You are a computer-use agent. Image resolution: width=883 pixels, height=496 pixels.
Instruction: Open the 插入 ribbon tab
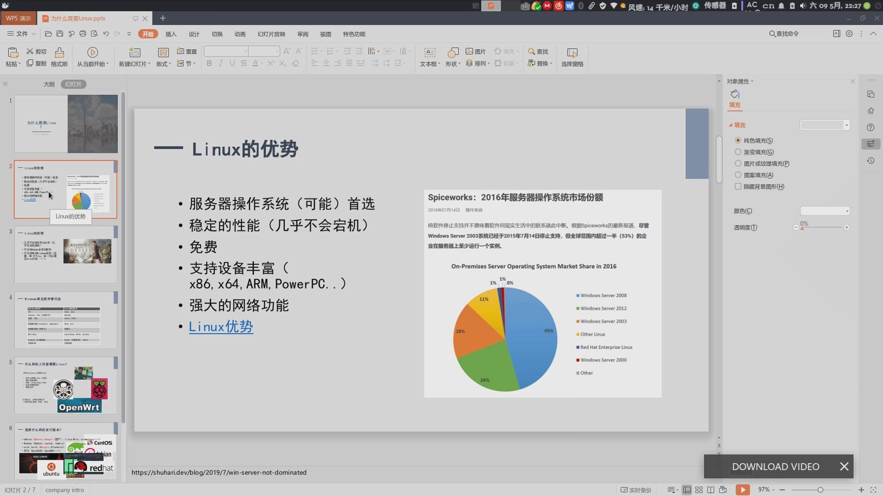(171, 34)
